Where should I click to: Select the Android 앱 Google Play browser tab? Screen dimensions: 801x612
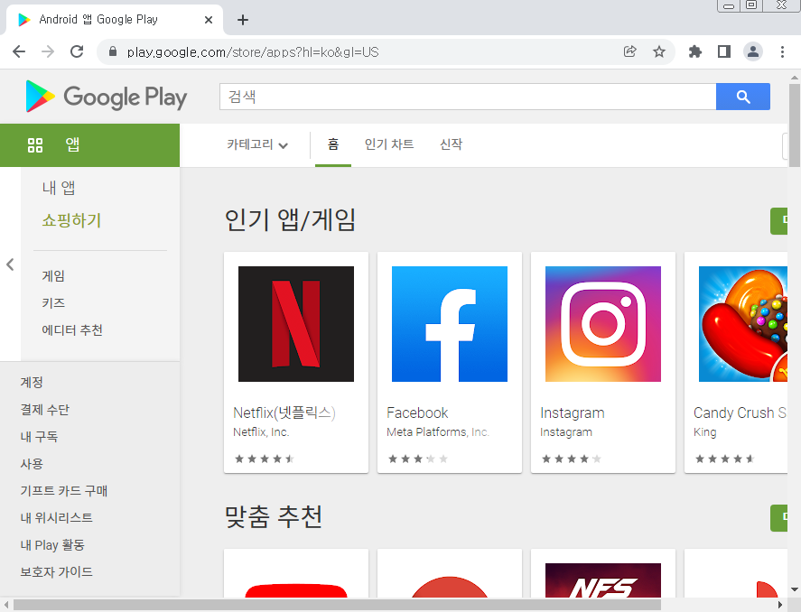[115, 20]
